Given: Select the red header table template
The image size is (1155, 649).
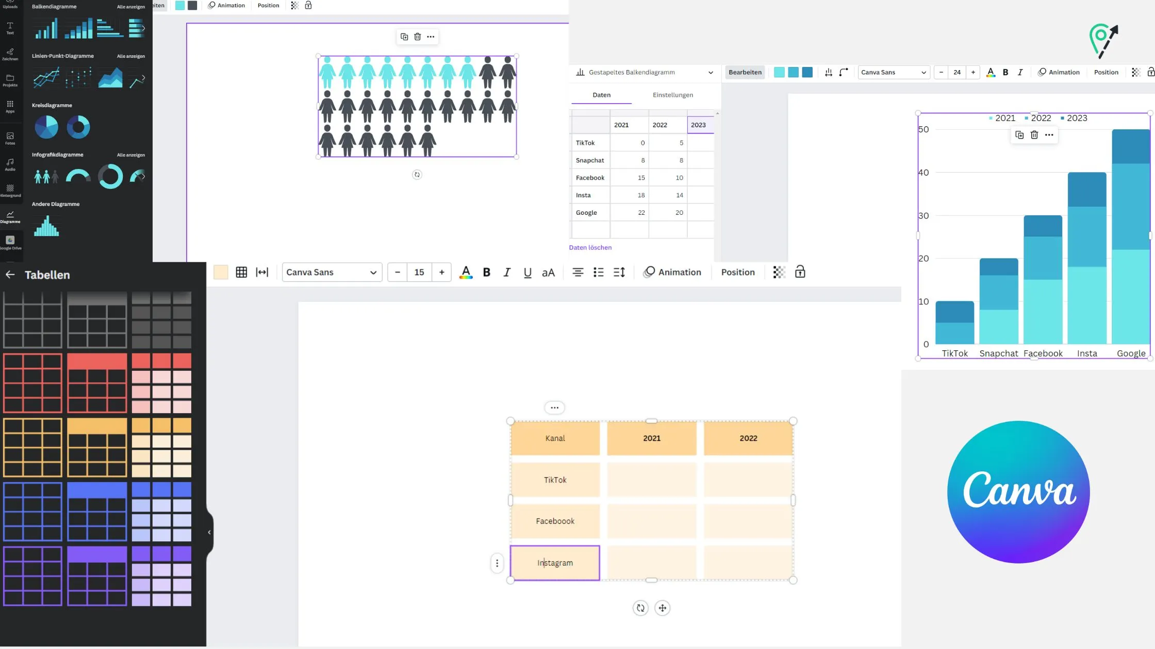Looking at the screenshot, I should pyautogui.click(x=97, y=383).
